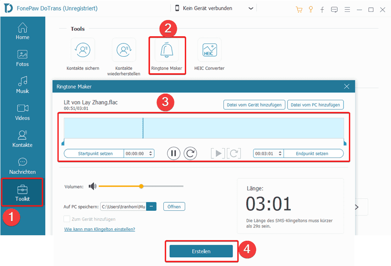
Task: Replay the selected segment
Action: point(234,153)
